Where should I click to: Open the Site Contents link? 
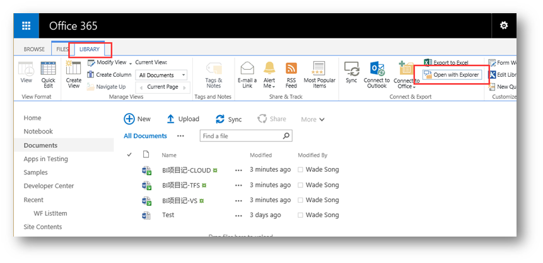point(43,227)
